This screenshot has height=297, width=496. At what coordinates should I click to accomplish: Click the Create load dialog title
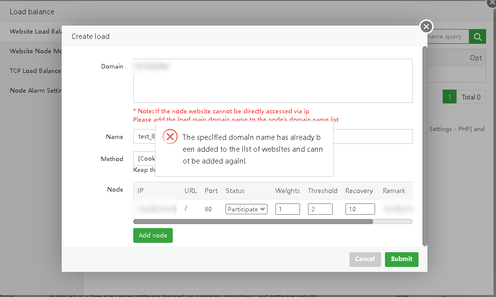tap(90, 36)
